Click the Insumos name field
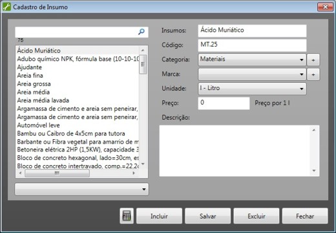Viewport: 336px width, 233px height. (252, 30)
